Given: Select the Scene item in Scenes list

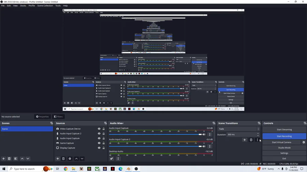Looking at the screenshot, I should (x=27, y=129).
